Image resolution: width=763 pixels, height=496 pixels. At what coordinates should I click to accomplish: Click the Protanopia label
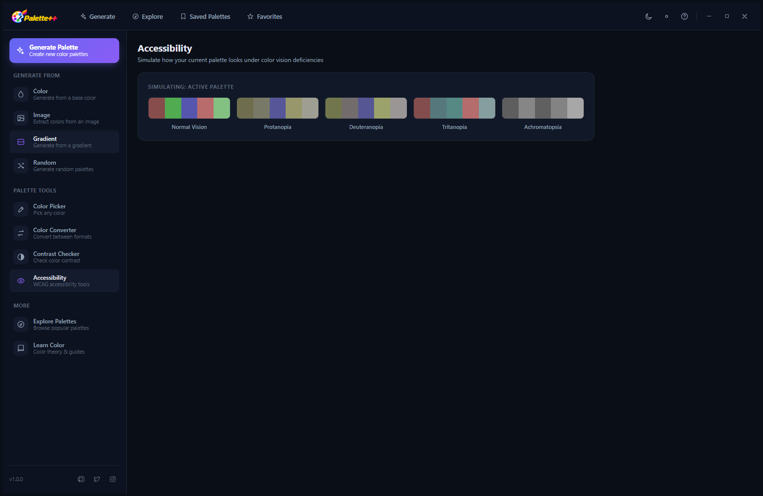278,127
